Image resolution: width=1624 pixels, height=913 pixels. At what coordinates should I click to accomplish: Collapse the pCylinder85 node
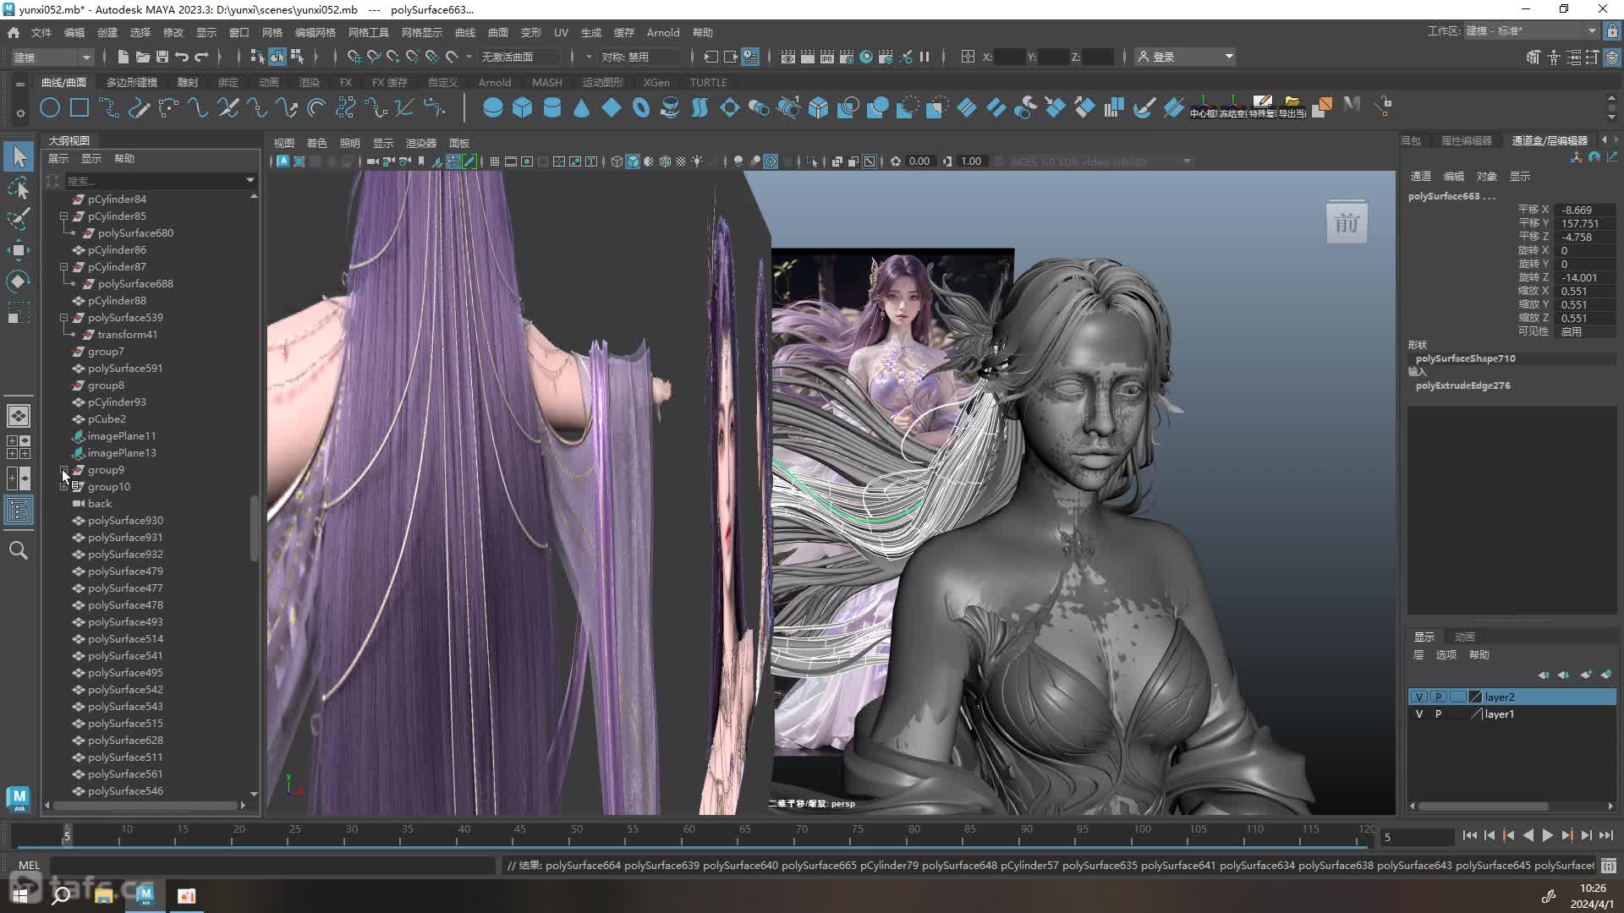63,216
